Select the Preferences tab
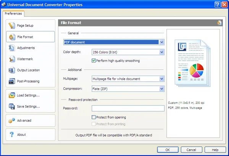Viewport: 229px width, 156px height. (x=13, y=14)
